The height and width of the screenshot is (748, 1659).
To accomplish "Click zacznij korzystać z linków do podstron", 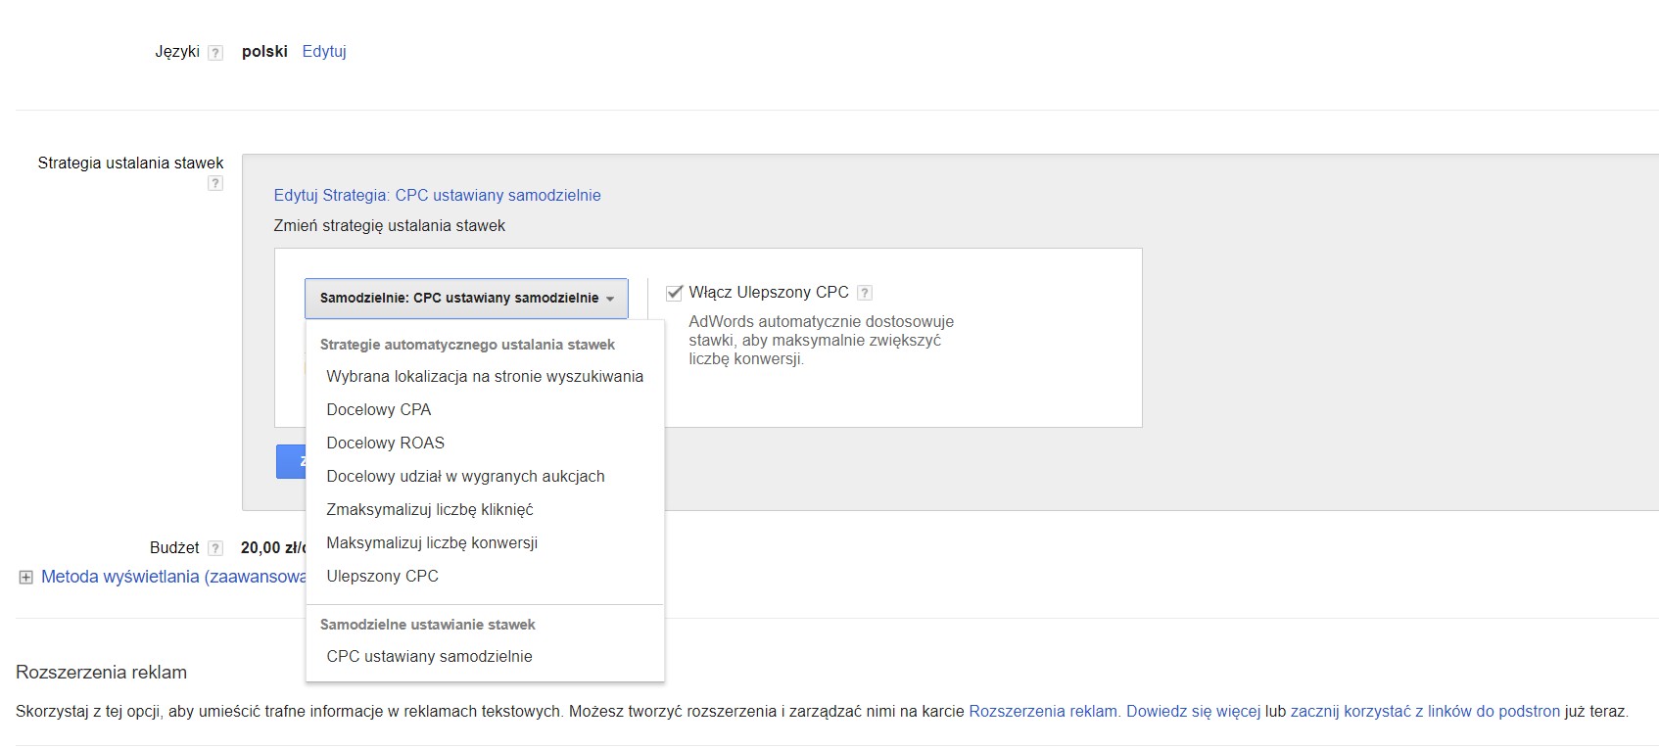I will click(x=1425, y=712).
